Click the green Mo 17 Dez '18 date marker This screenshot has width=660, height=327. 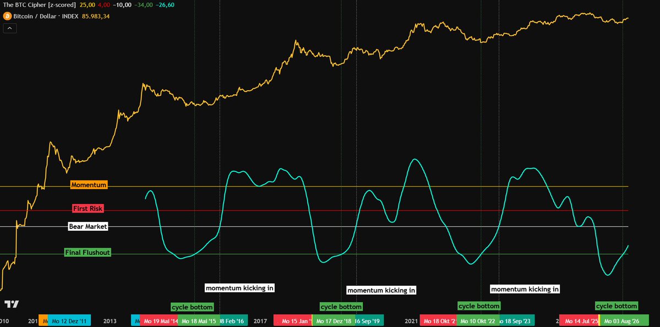pyautogui.click(x=334, y=321)
